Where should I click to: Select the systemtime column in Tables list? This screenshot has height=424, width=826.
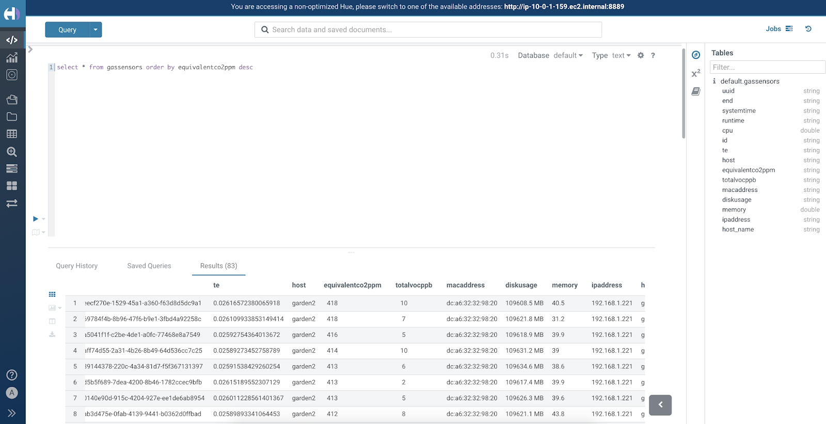pos(739,110)
